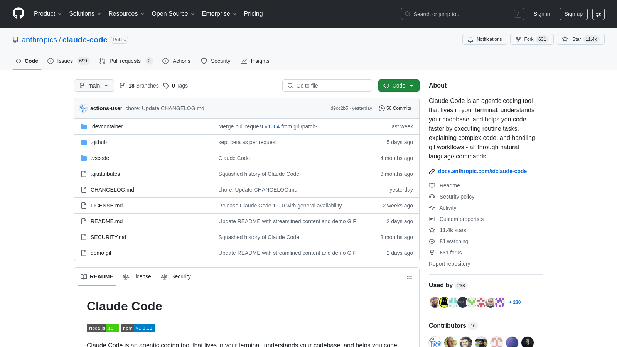Click the .github folder icon
The height and width of the screenshot is (347, 617).
84,142
